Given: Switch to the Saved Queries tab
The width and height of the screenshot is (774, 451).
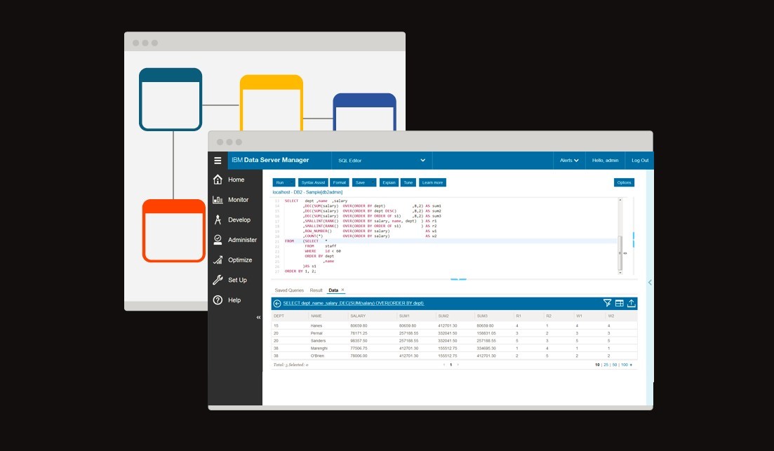Looking at the screenshot, I should [289, 290].
